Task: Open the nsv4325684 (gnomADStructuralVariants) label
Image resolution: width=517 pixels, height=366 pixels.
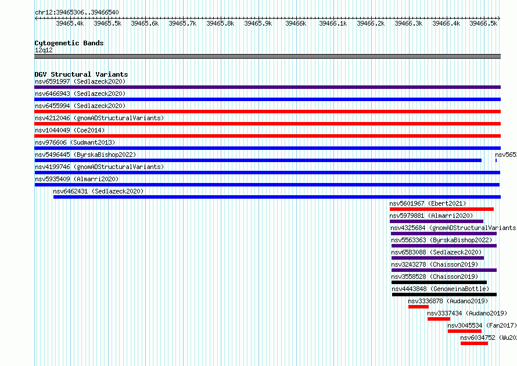Action: tap(453, 228)
